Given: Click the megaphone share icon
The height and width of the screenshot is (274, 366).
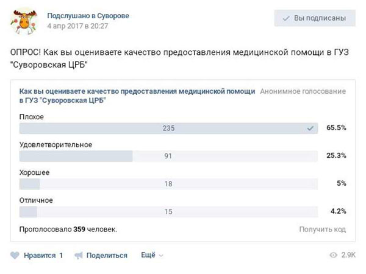Looking at the screenshot, I should 79,256.
